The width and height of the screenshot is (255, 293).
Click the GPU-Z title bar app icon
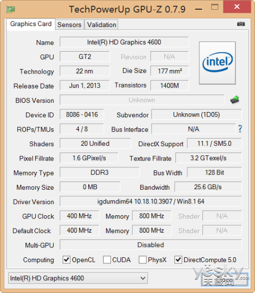click(x=10, y=9)
